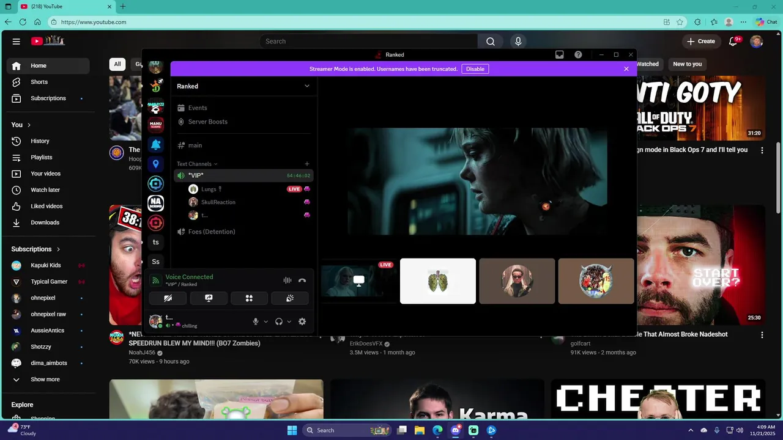Open more options for golfcart video
Image resolution: width=783 pixels, height=440 pixels.
point(762,335)
